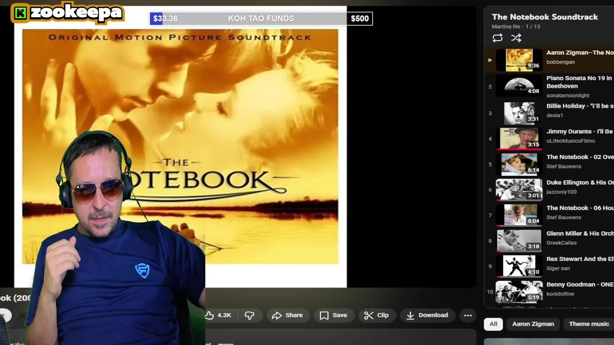The height and width of the screenshot is (345, 614).
Task: Select the Theme music filter chip
Action: [589, 324]
